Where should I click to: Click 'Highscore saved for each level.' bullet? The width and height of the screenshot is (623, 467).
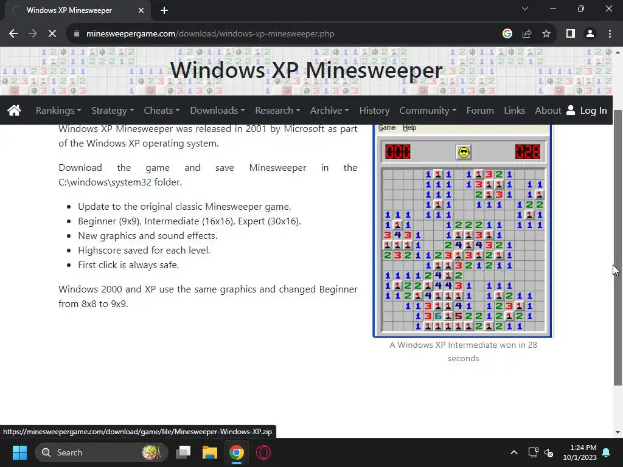click(144, 250)
